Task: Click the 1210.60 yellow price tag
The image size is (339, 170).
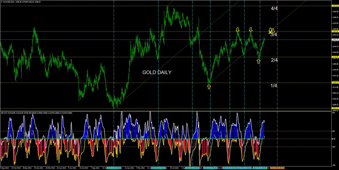Action: (x=335, y=57)
